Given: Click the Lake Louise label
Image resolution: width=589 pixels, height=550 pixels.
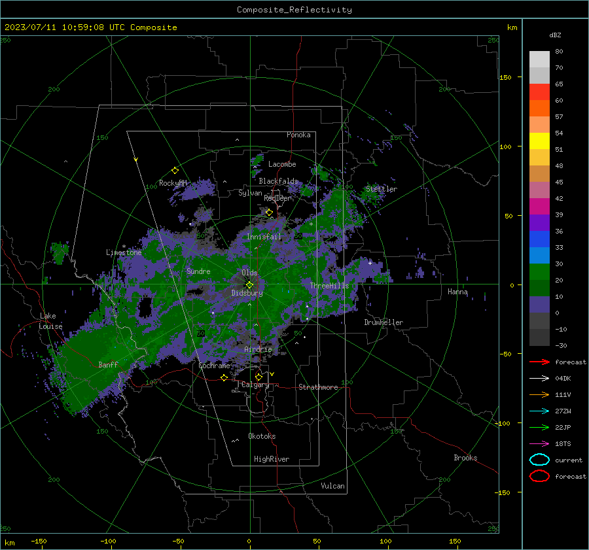Looking at the screenshot, I should click(50, 321).
